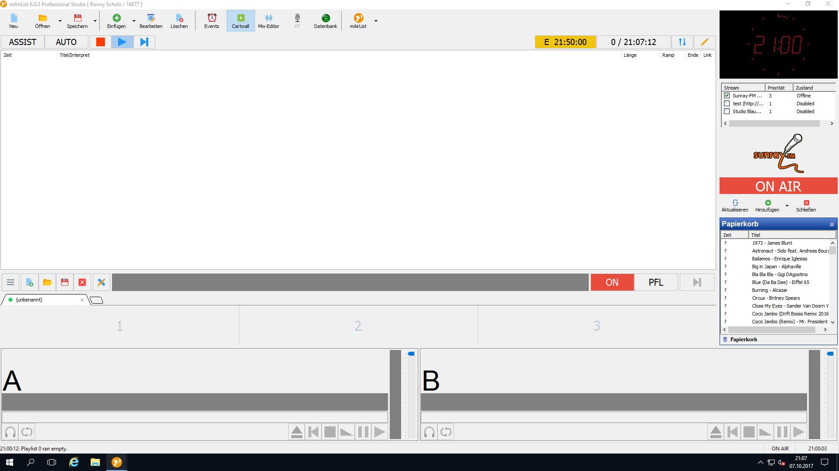839x471 pixels.
Task: Click the pencil edit icon beside playlist time
Action: point(704,42)
